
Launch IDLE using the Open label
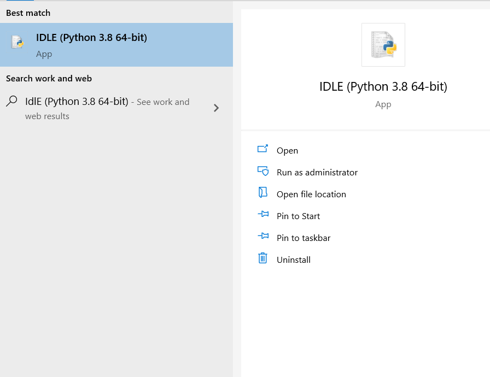pos(287,151)
